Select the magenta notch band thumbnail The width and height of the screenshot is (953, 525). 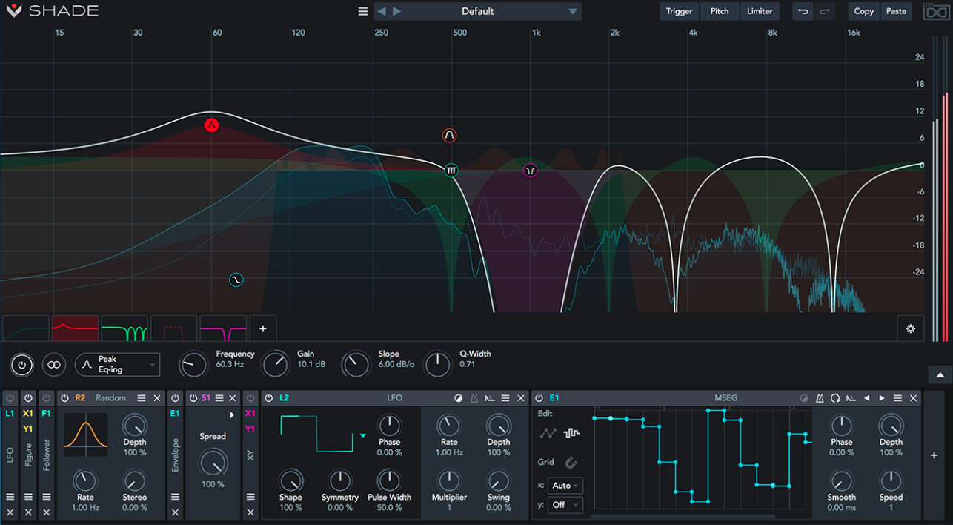click(223, 328)
